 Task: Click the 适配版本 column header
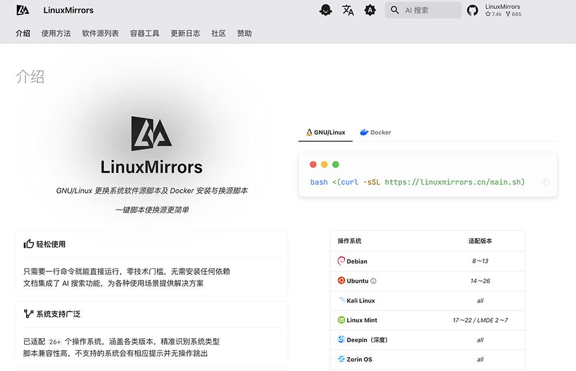(x=480, y=241)
